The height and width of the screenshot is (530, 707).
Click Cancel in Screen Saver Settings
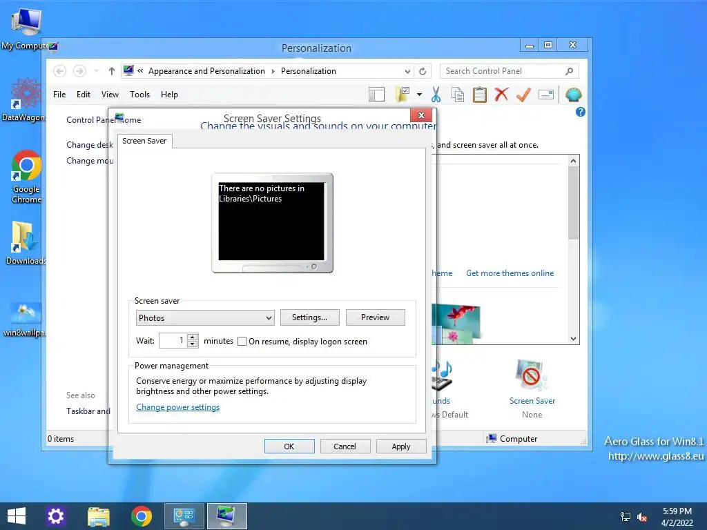(345, 446)
